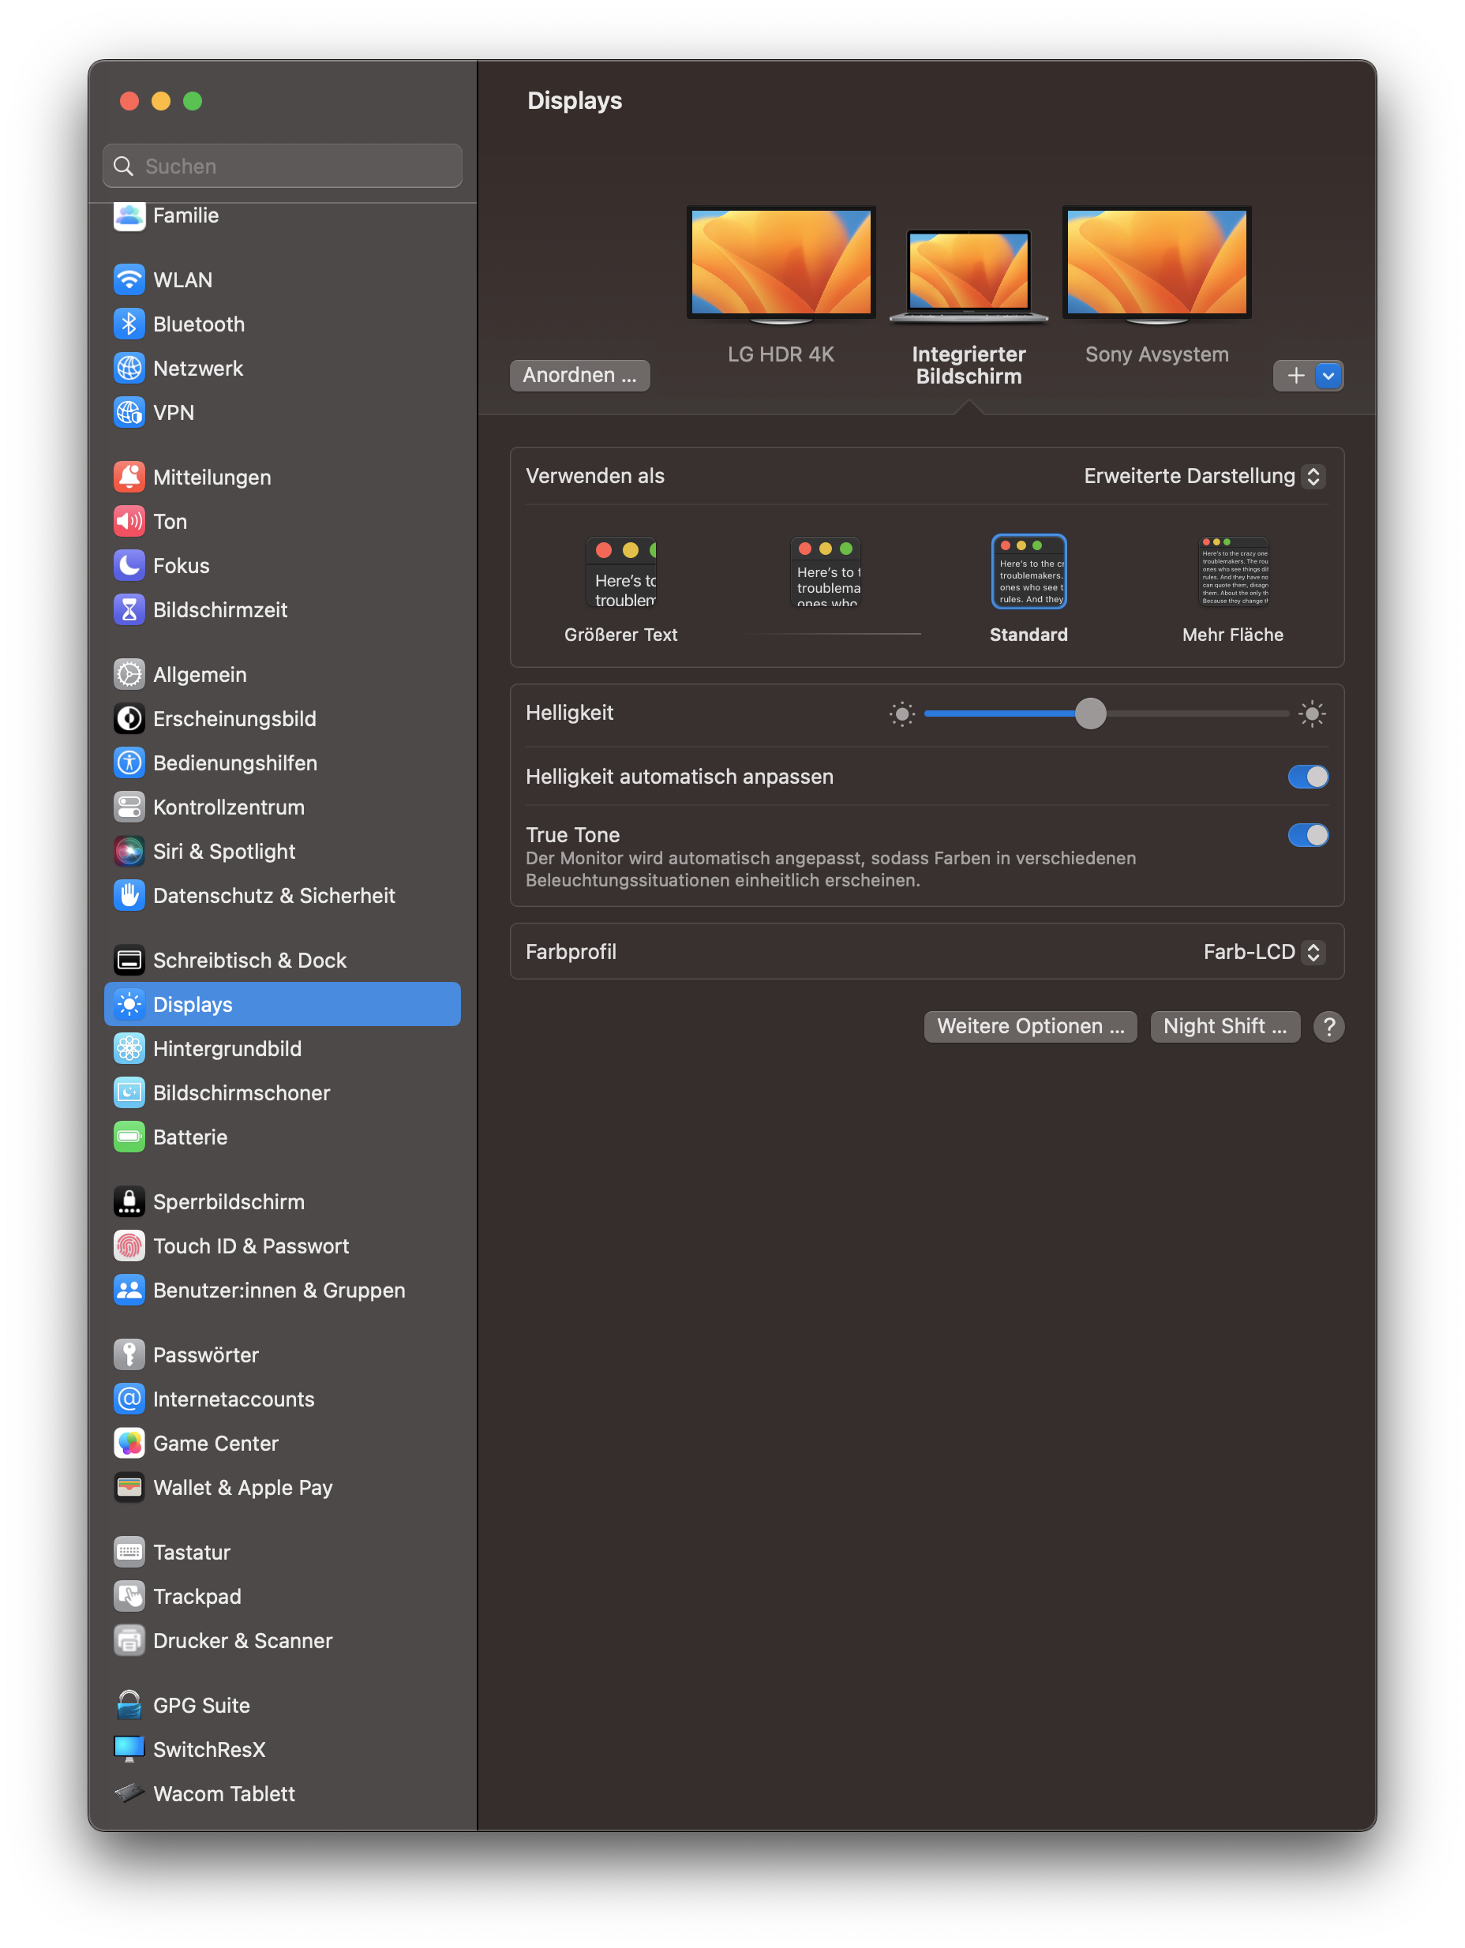This screenshot has height=1948, width=1465.
Task: Expand the Farbprofil Farb-LCD dropdown
Action: [x=1263, y=952]
